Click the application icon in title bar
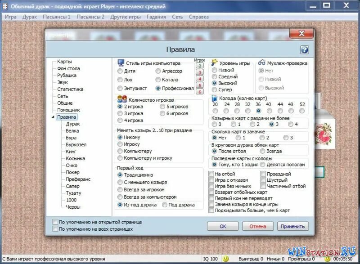This screenshot has width=360, height=264. point(5,6)
